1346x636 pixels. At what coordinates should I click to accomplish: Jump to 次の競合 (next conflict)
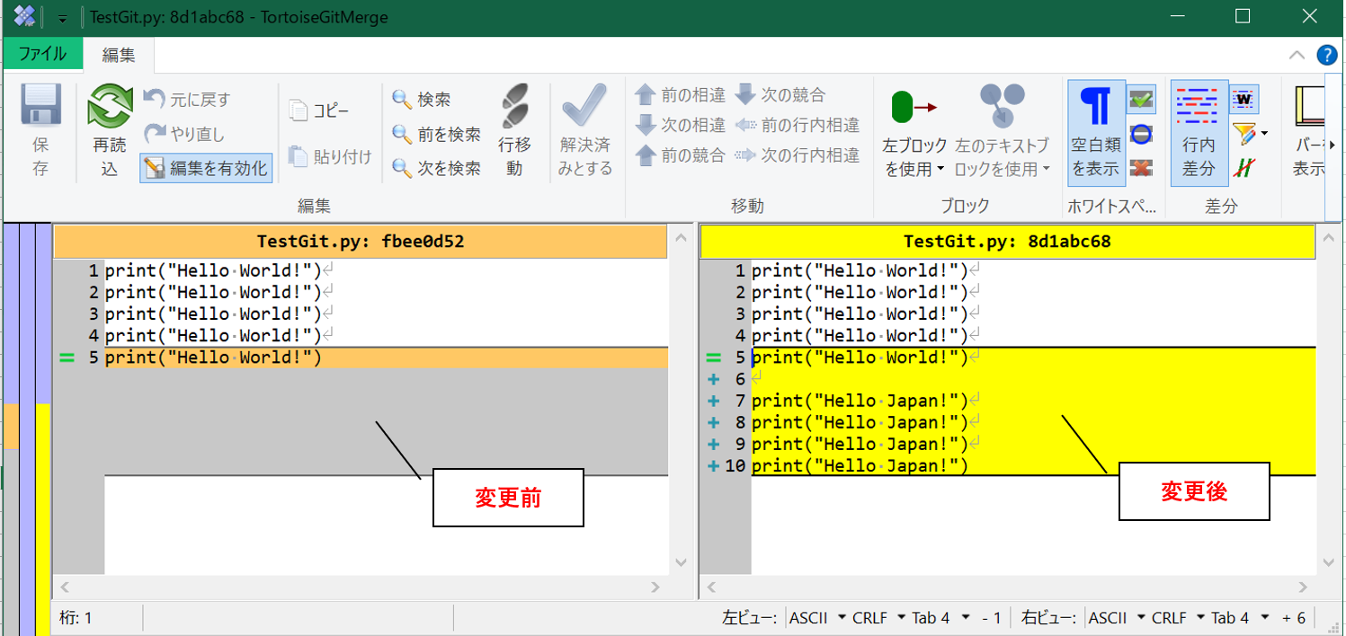tap(780, 94)
